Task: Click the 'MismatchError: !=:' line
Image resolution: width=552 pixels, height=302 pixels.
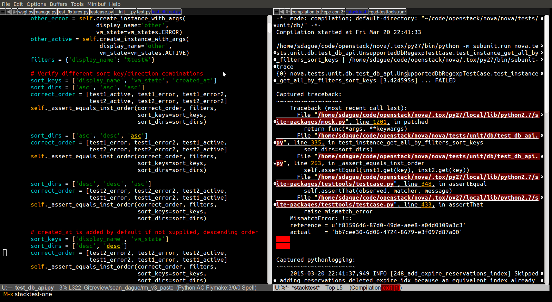Action: tap(321, 219)
